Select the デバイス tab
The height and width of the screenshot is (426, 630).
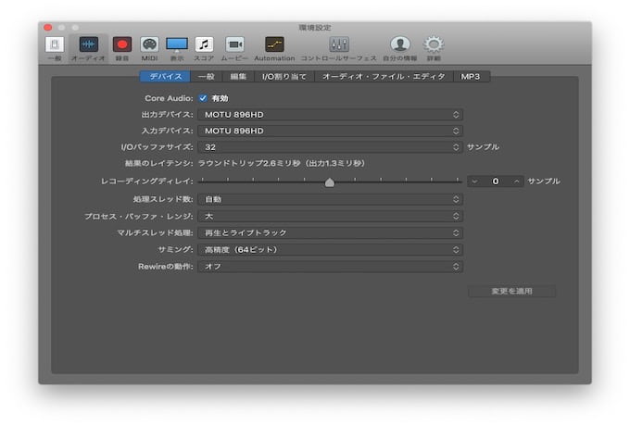pyautogui.click(x=166, y=77)
